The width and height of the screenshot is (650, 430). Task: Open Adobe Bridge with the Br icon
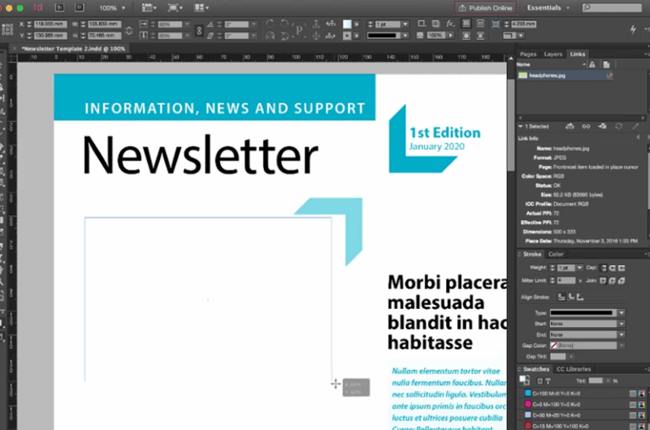click(x=60, y=8)
